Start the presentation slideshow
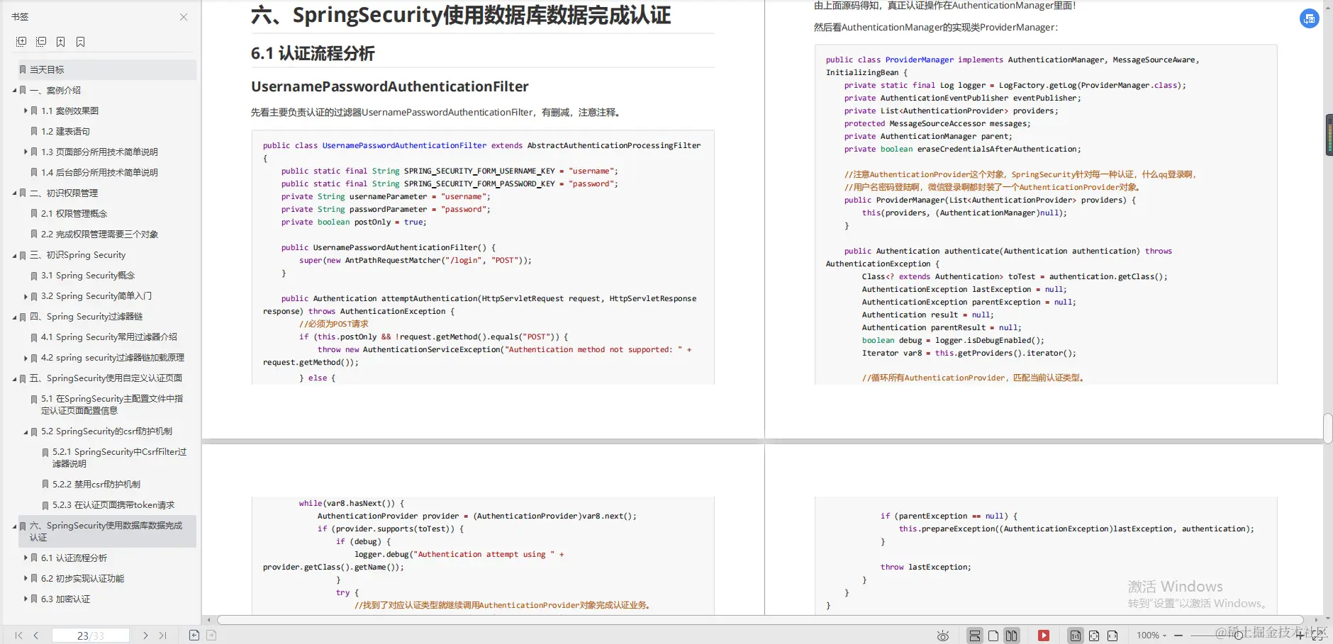The height and width of the screenshot is (644, 1333). click(x=1044, y=635)
